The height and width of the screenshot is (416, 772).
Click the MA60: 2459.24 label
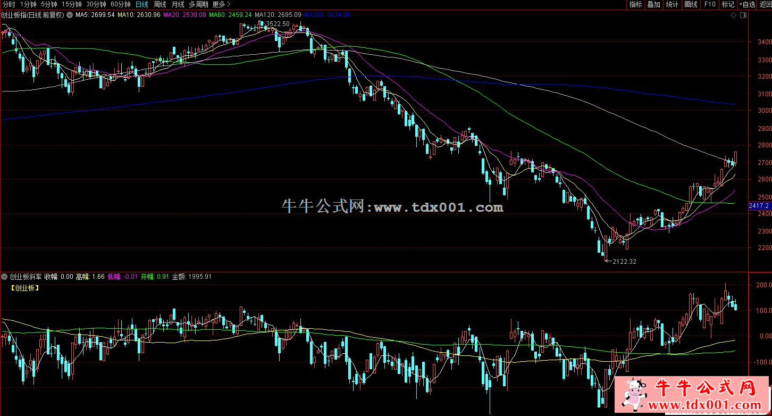(x=230, y=15)
